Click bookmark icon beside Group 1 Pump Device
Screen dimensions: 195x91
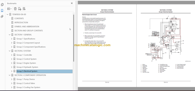pos(14,79)
